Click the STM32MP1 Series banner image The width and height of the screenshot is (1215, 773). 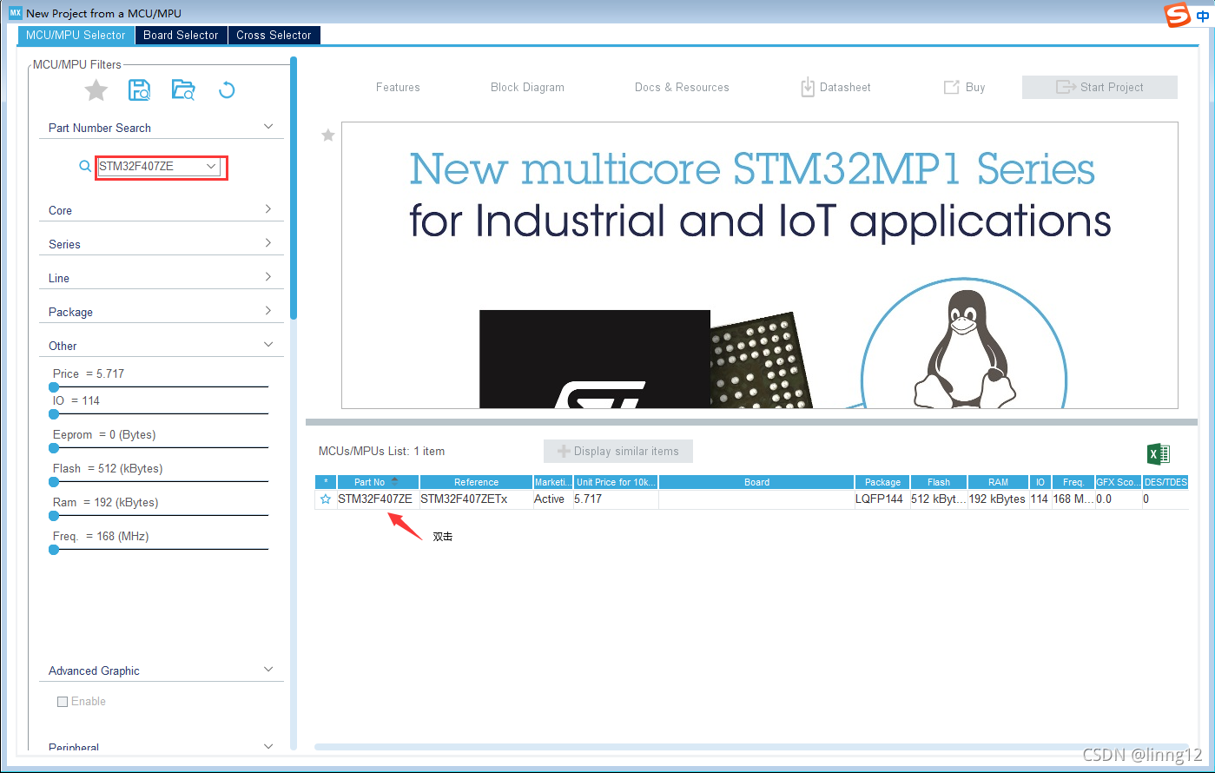pos(760,265)
